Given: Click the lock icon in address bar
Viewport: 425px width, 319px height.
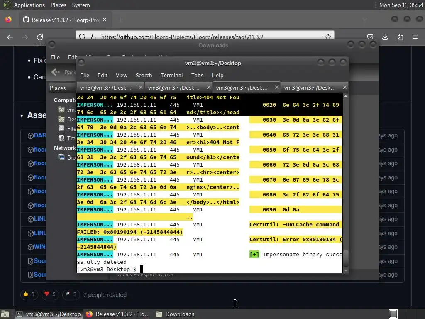Looking at the screenshot, I should click(94, 37).
